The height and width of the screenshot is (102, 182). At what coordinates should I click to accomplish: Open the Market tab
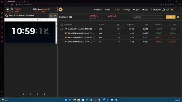145,10
